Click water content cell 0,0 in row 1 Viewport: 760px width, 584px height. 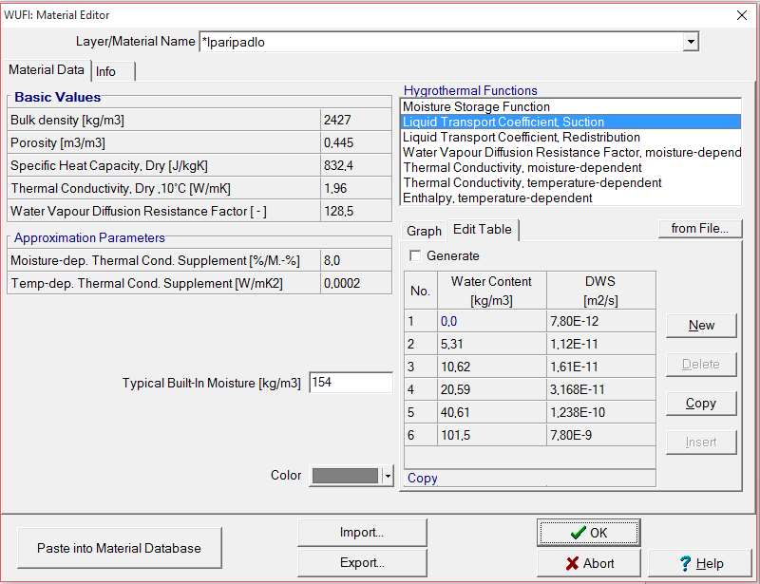[492, 321]
